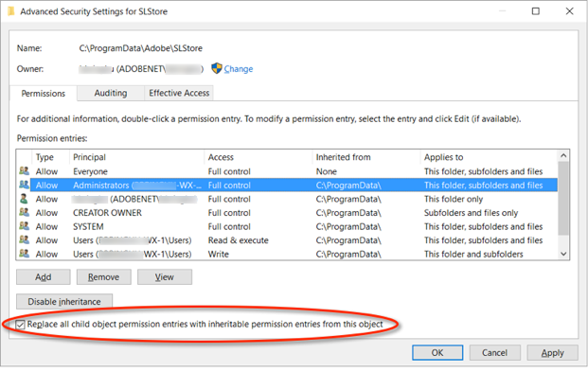Viewport: 588px width, 372px height.
Task: Click the Remove button
Action: [x=104, y=277]
